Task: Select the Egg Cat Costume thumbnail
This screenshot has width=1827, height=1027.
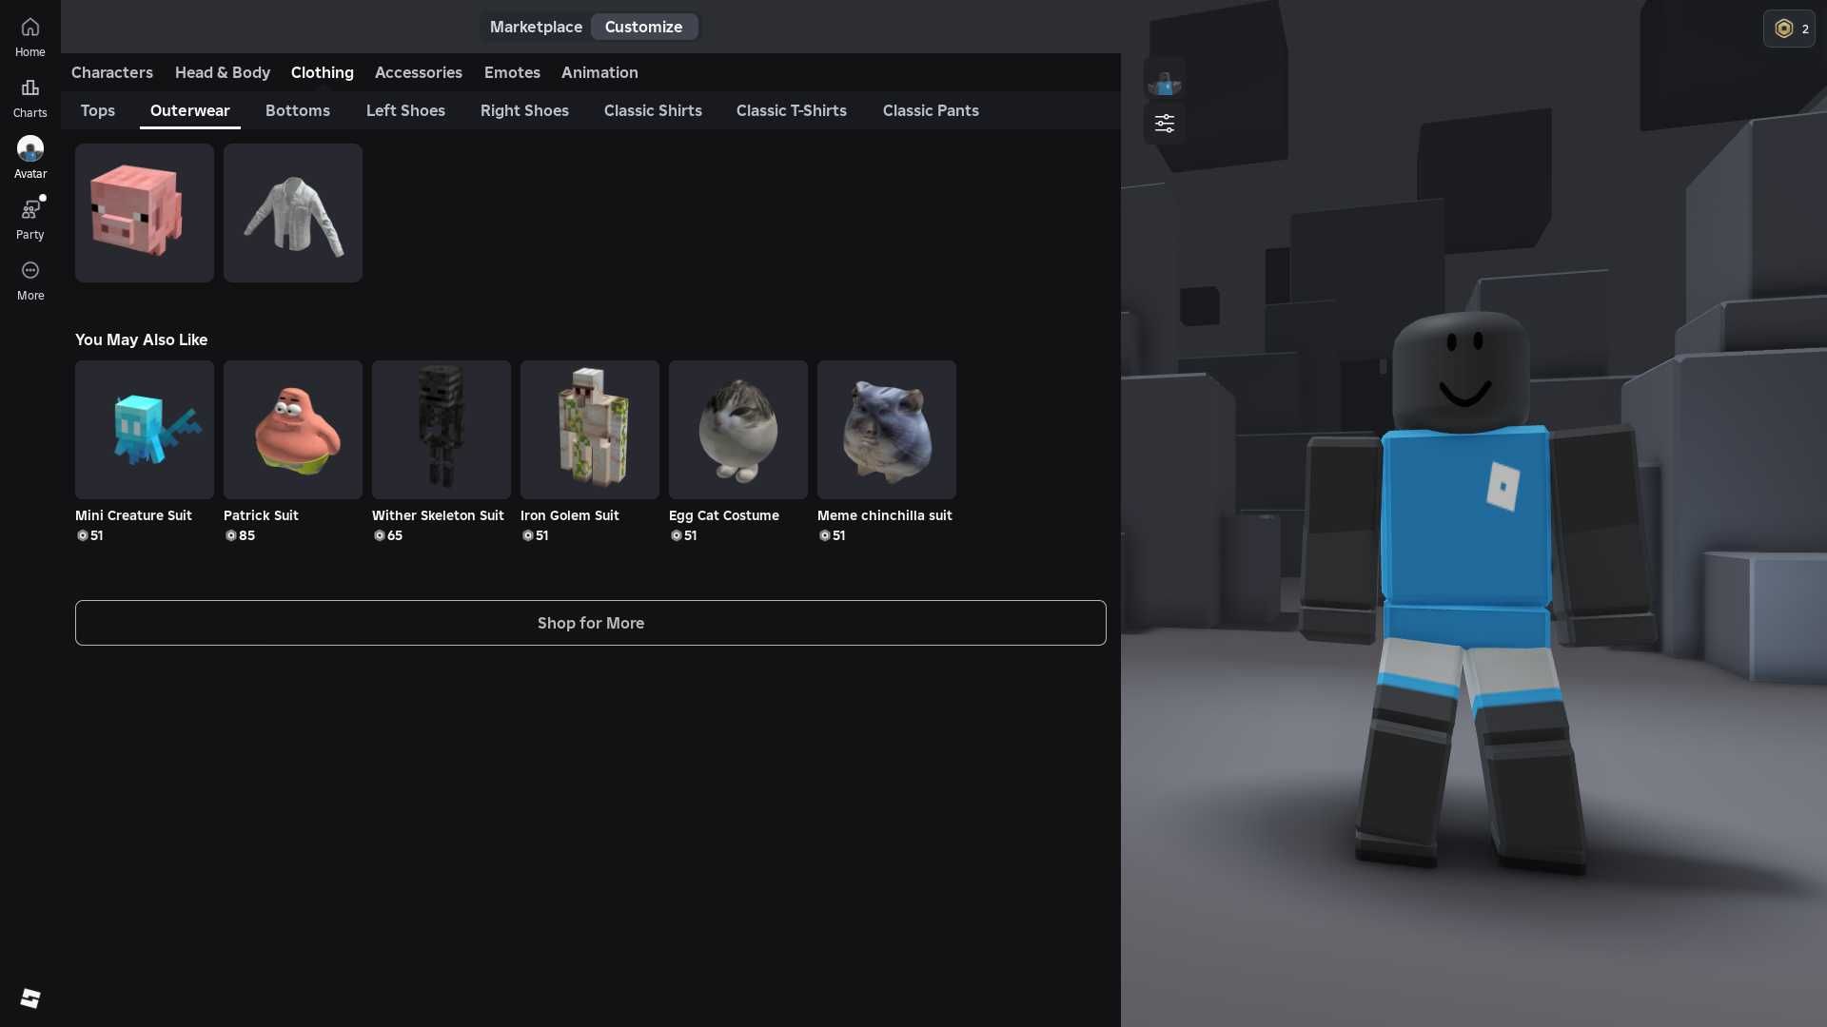Action: click(738, 430)
